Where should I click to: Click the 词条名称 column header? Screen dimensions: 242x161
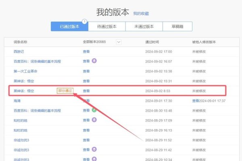point(21,42)
